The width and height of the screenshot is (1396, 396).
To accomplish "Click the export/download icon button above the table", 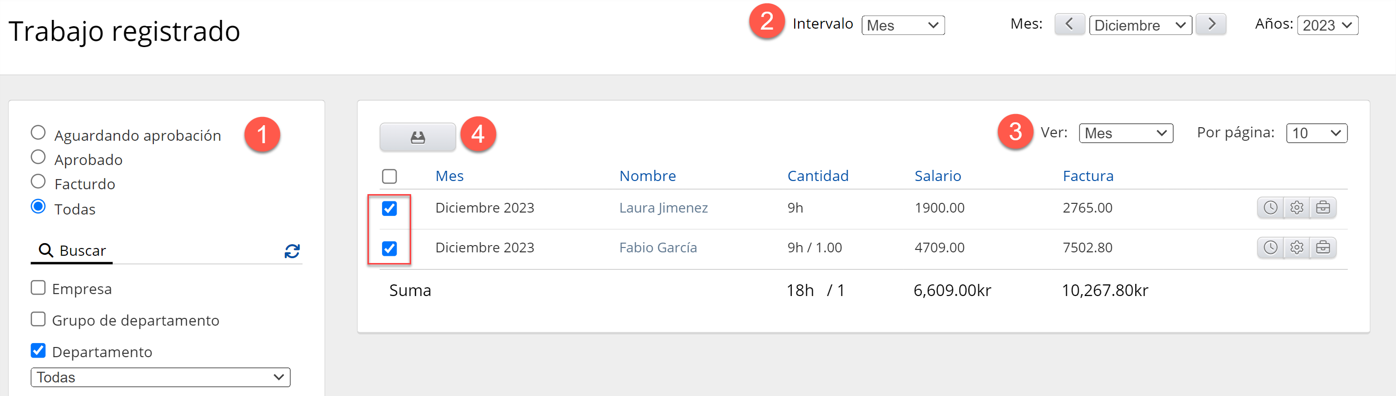I will 417,137.
